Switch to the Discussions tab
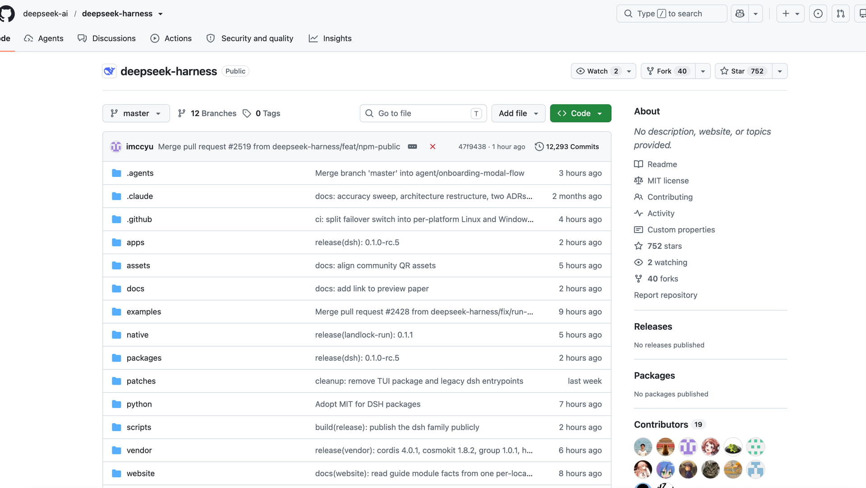Image resolution: width=866 pixels, height=488 pixels. pyautogui.click(x=106, y=38)
